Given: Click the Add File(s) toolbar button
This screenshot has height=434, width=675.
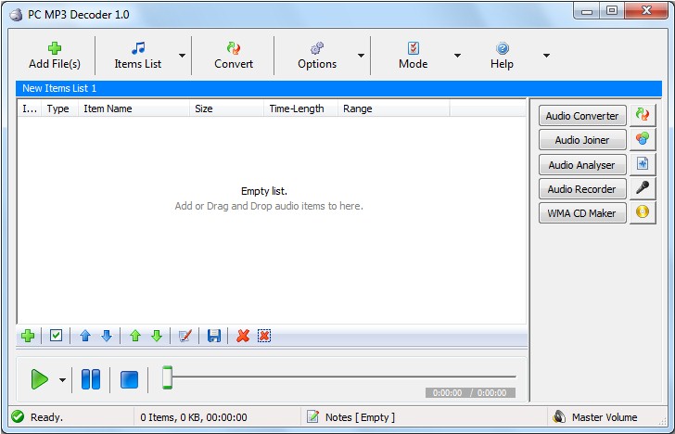Looking at the screenshot, I should [54, 56].
